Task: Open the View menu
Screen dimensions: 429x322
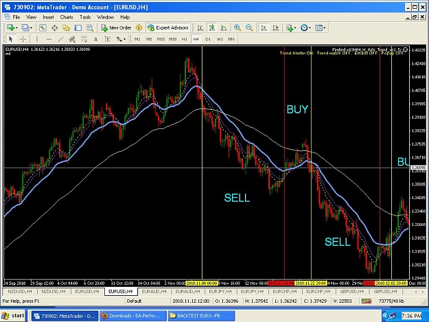Action: [x=31, y=17]
